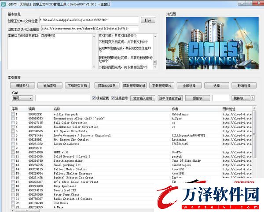This screenshot has width=264, height=212.
Task: Click the 复制到 button
Action: click(x=198, y=98)
